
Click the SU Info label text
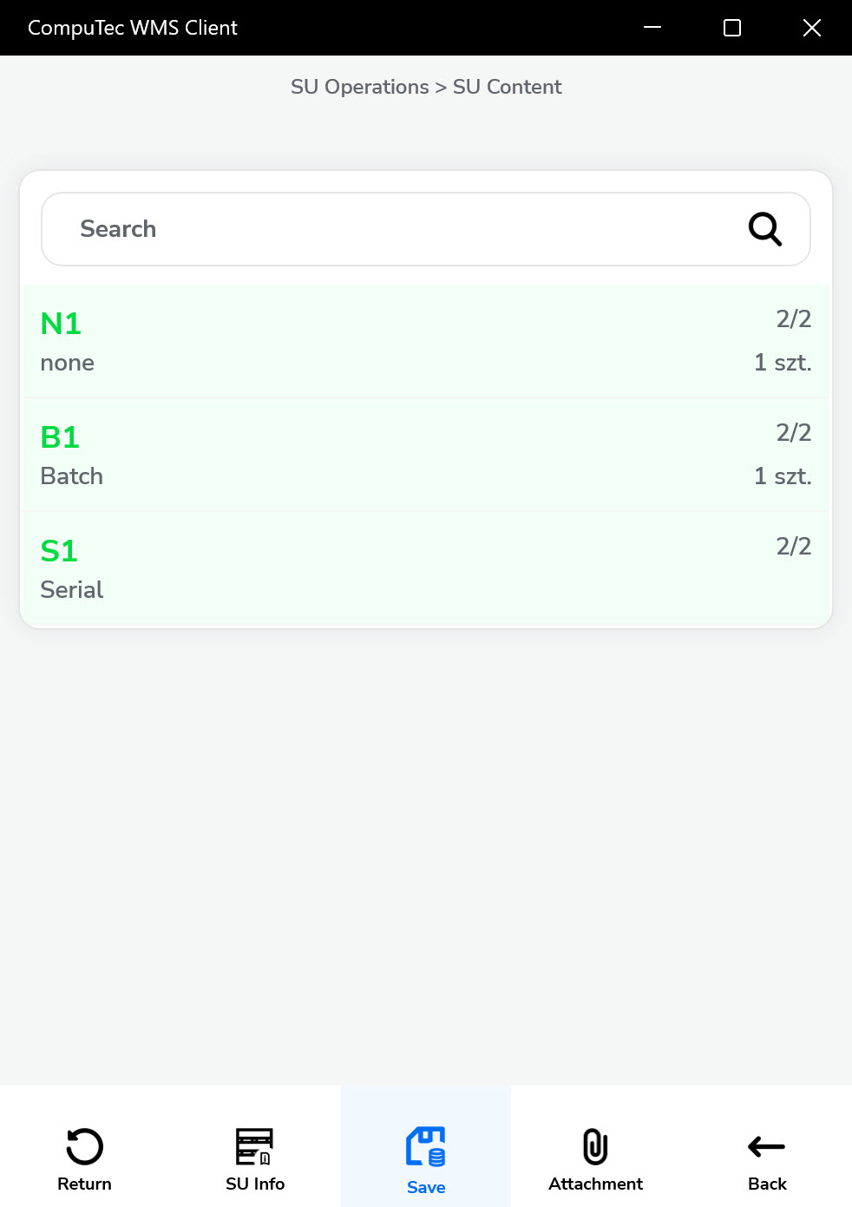255,1184
